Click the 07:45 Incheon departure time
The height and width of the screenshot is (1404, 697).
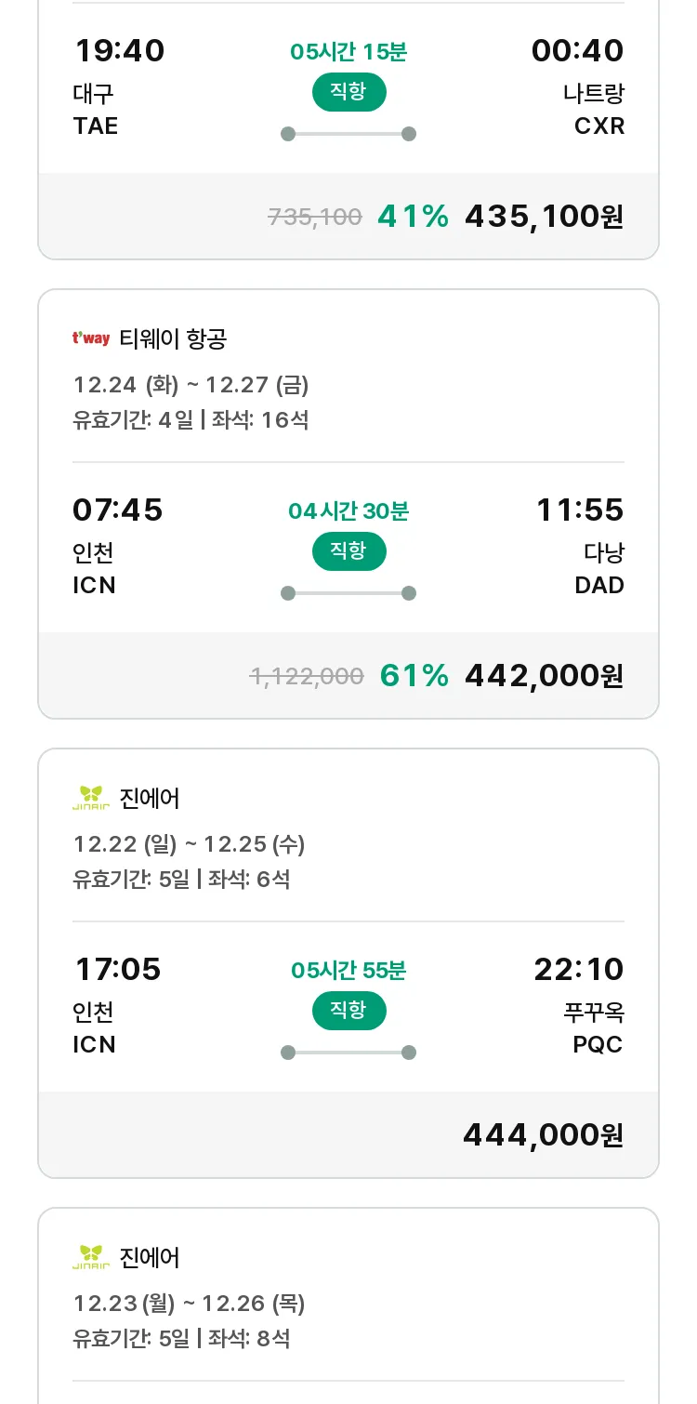(x=118, y=510)
